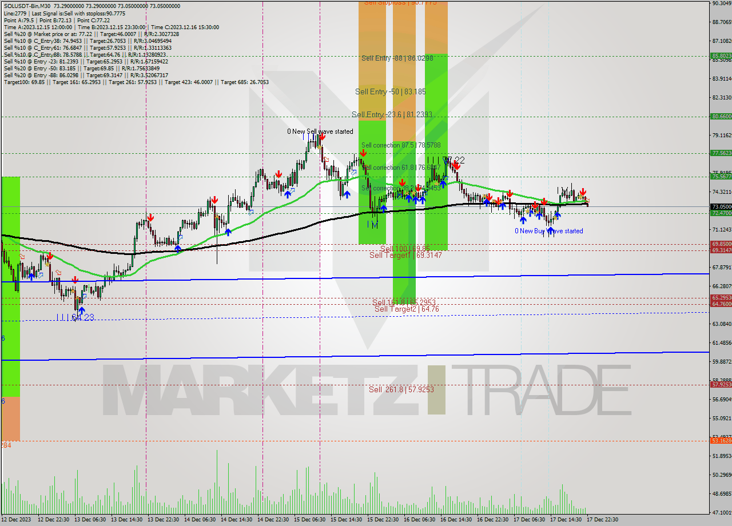This screenshot has width=732, height=526.
Task: Select the 'Sell %20 @ Market price' info line
Action: [91, 34]
